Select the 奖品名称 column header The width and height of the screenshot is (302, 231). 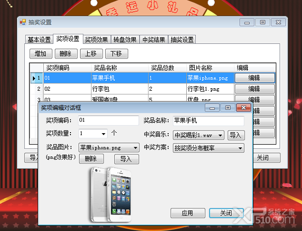click(120, 68)
